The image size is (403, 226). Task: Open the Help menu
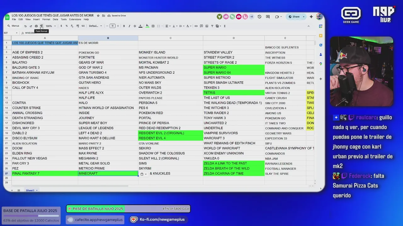coord(86,19)
